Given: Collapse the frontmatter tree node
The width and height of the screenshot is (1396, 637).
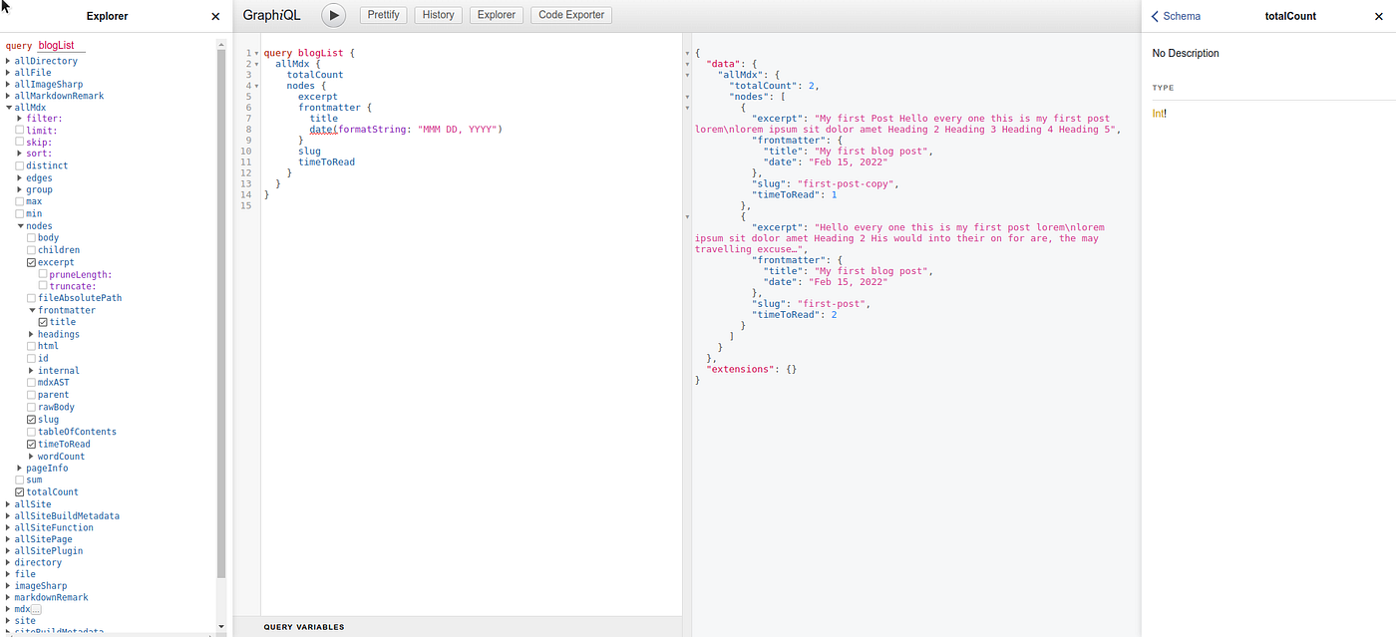Looking at the screenshot, I should (x=33, y=309).
